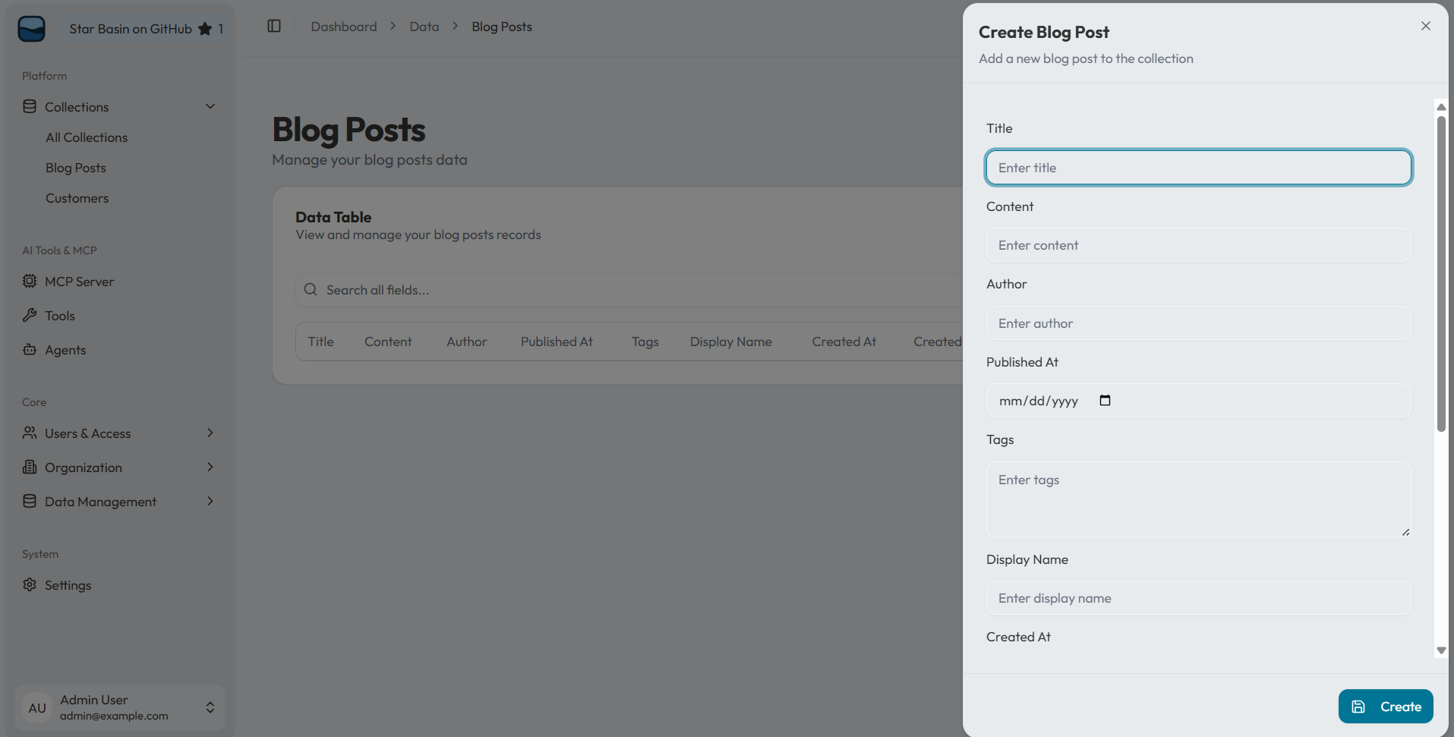This screenshot has height=737, width=1454.
Task: Open the Admin User account switcher
Action: 210,707
